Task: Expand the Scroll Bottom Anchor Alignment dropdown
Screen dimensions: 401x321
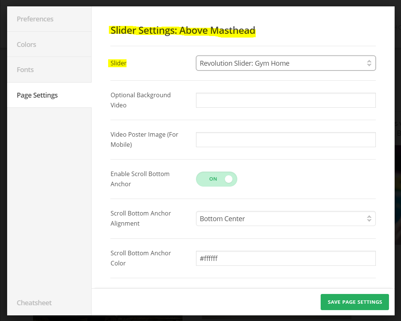Action: (285, 219)
